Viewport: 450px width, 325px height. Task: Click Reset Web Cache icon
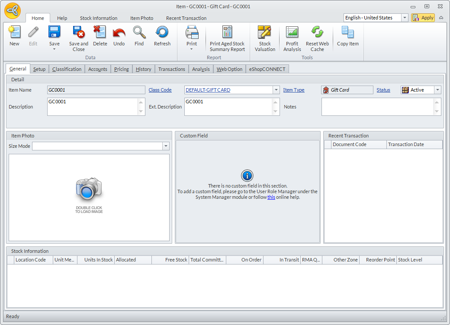click(x=317, y=33)
